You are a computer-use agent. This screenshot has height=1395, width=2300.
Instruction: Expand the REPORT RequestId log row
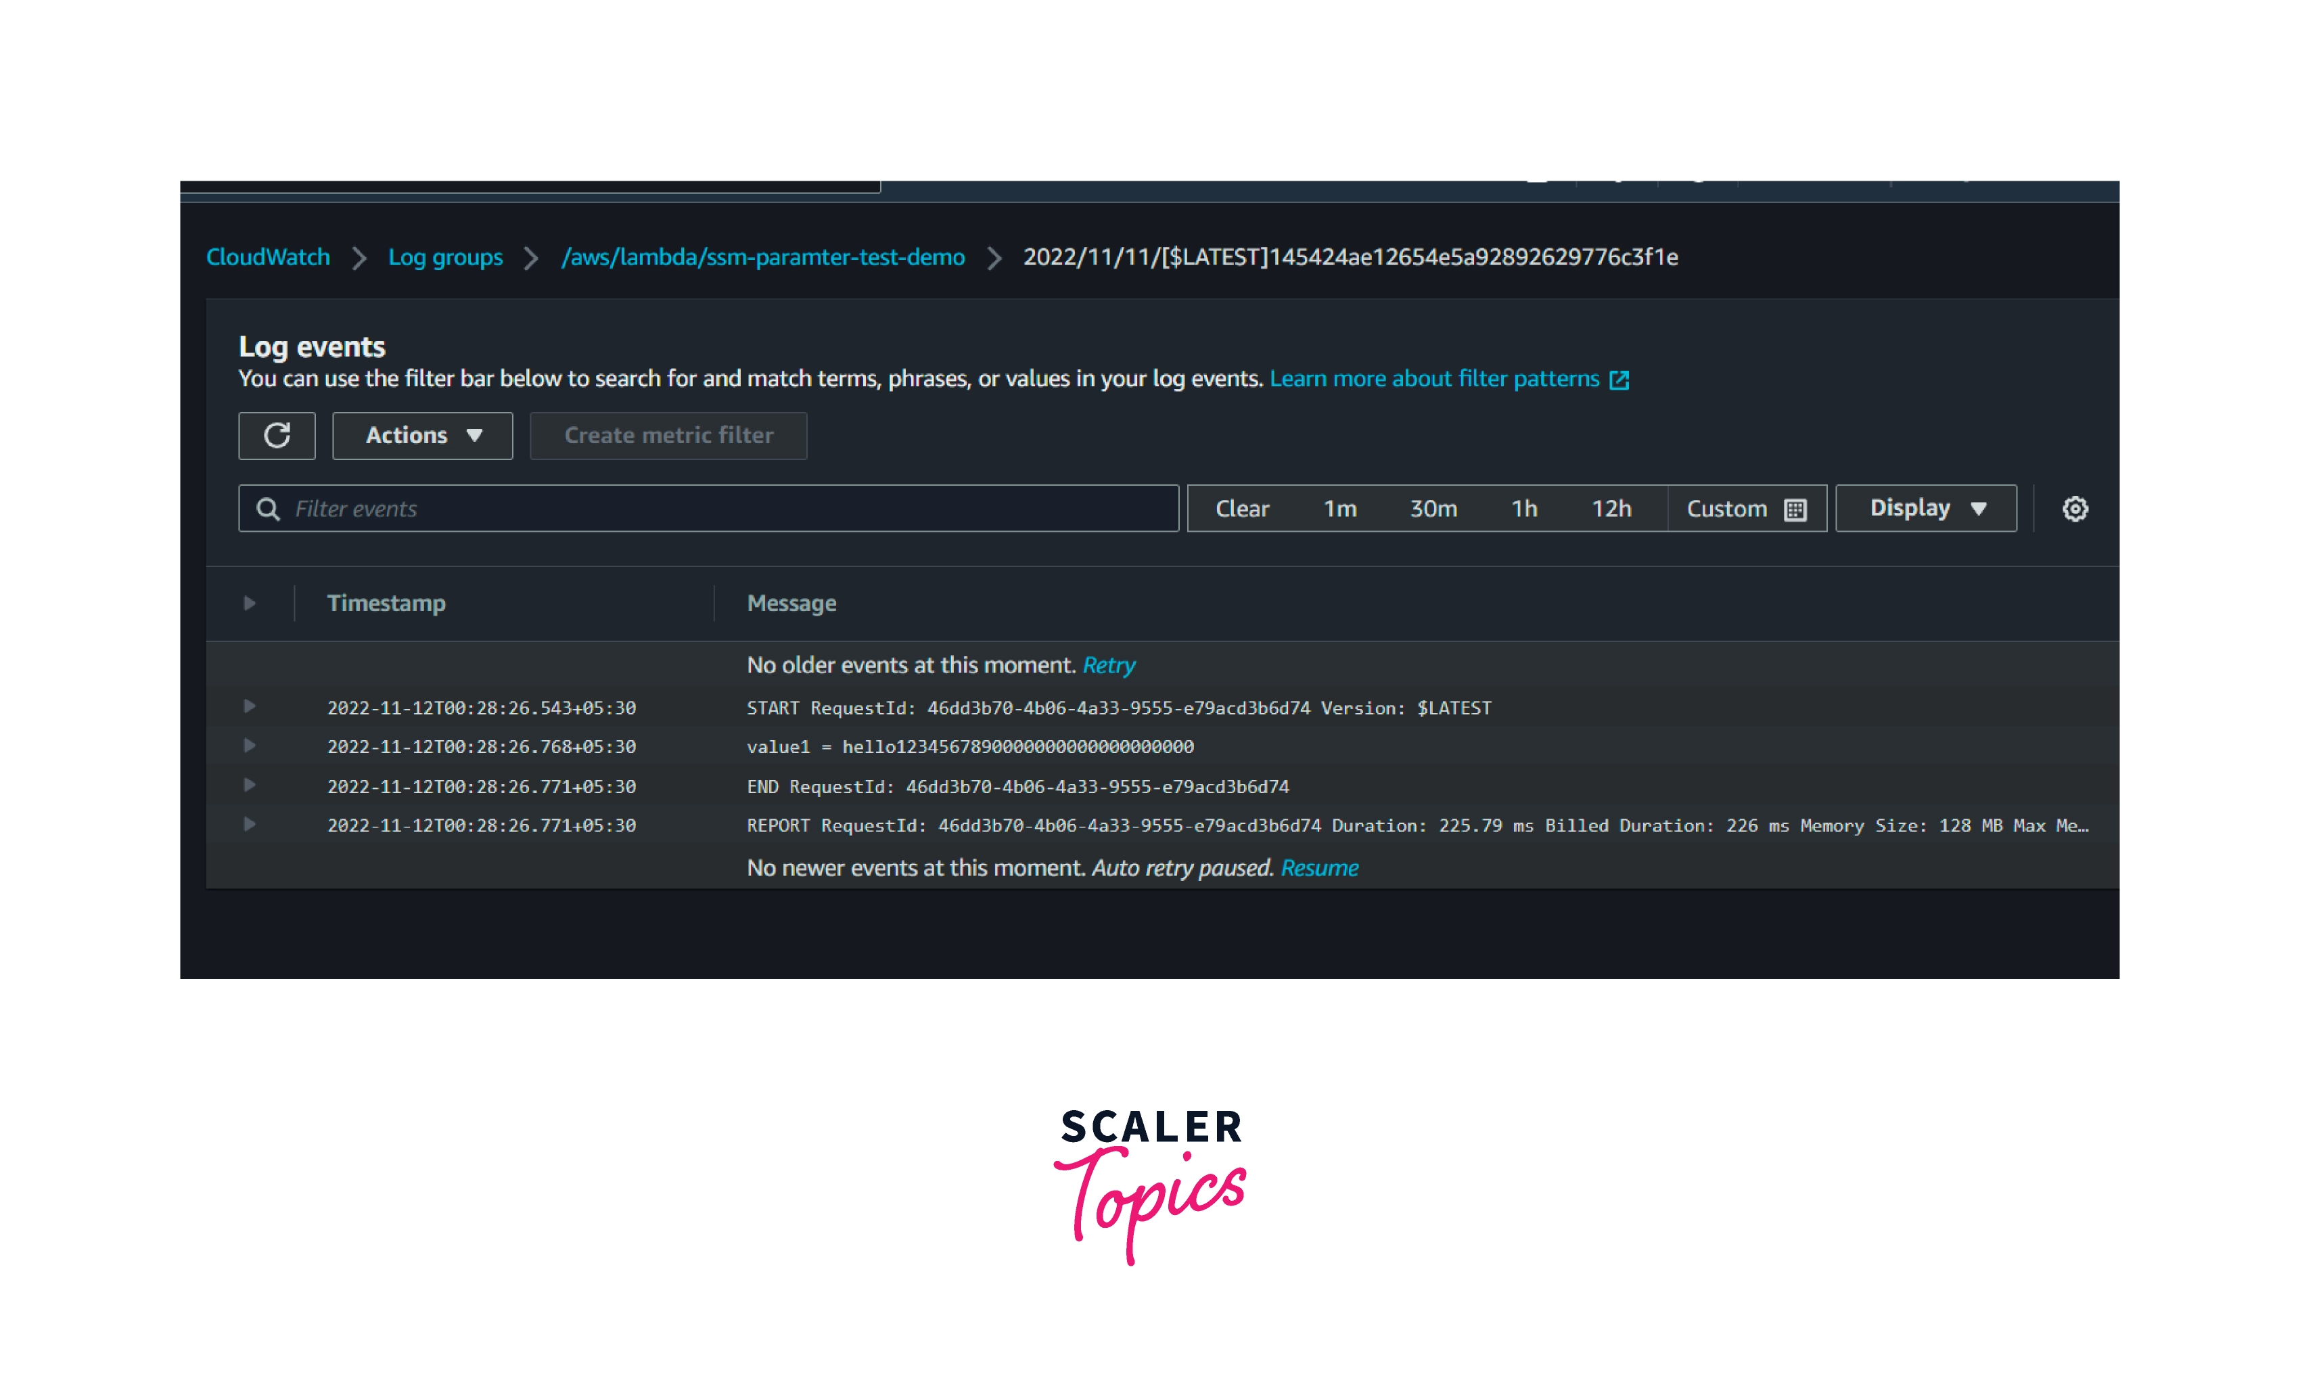coord(249,825)
